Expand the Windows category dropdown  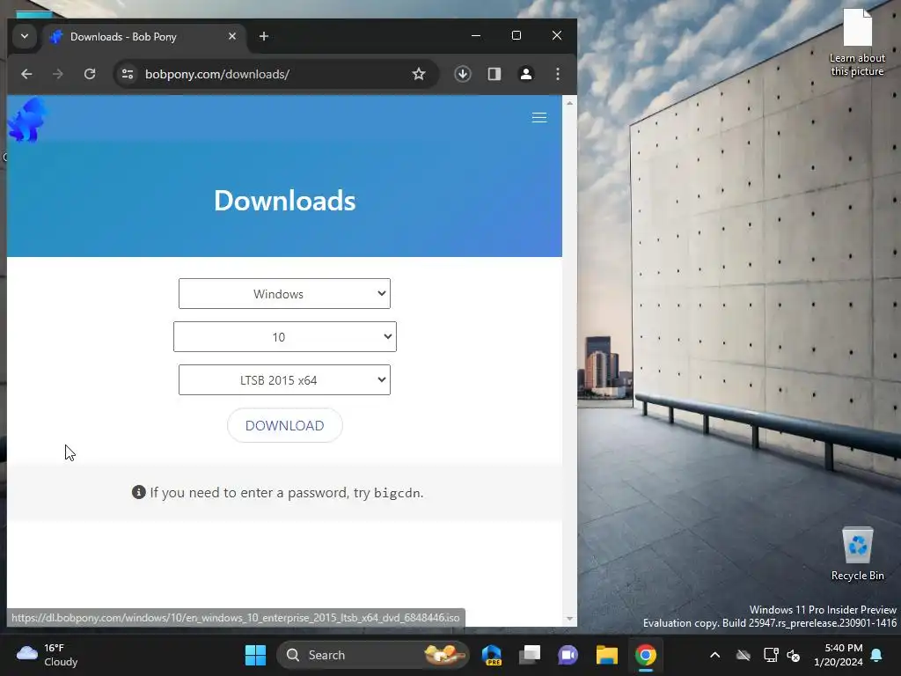[284, 294]
